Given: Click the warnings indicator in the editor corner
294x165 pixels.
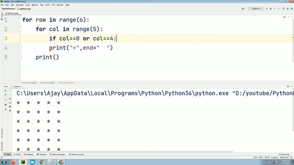Looking at the screenshot, I should point(285,17).
